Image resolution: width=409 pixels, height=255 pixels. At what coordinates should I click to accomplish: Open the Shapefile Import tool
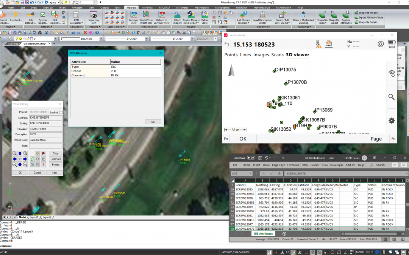322,16
